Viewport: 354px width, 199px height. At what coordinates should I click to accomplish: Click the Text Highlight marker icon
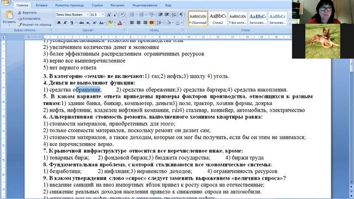pyautogui.click(x=111, y=23)
